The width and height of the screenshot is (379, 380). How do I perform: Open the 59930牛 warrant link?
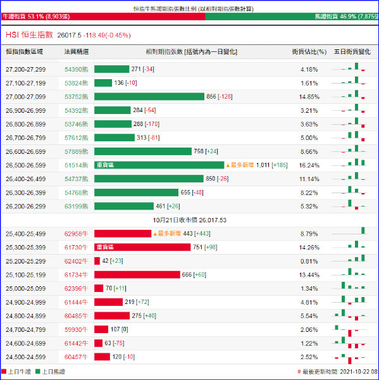pyautogui.click(x=76, y=329)
